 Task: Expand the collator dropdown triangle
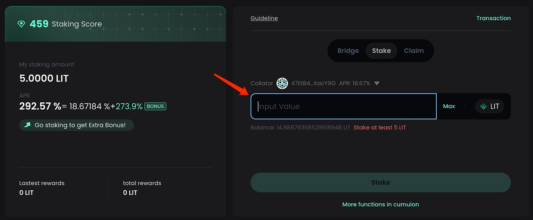pos(377,83)
